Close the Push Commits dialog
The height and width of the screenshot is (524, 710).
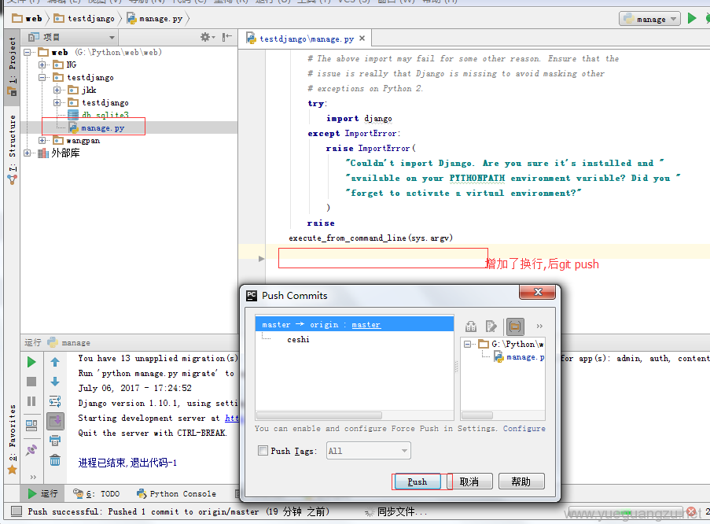point(538,292)
